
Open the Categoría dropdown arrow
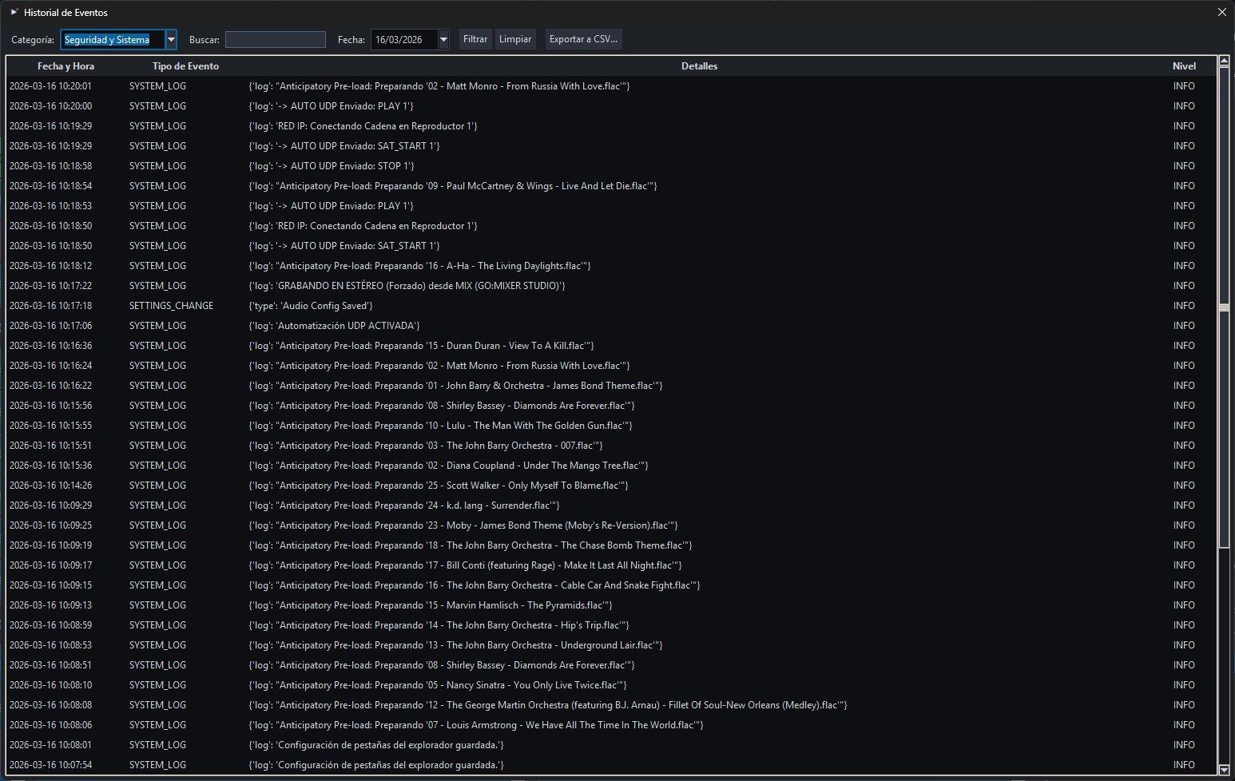(x=171, y=39)
